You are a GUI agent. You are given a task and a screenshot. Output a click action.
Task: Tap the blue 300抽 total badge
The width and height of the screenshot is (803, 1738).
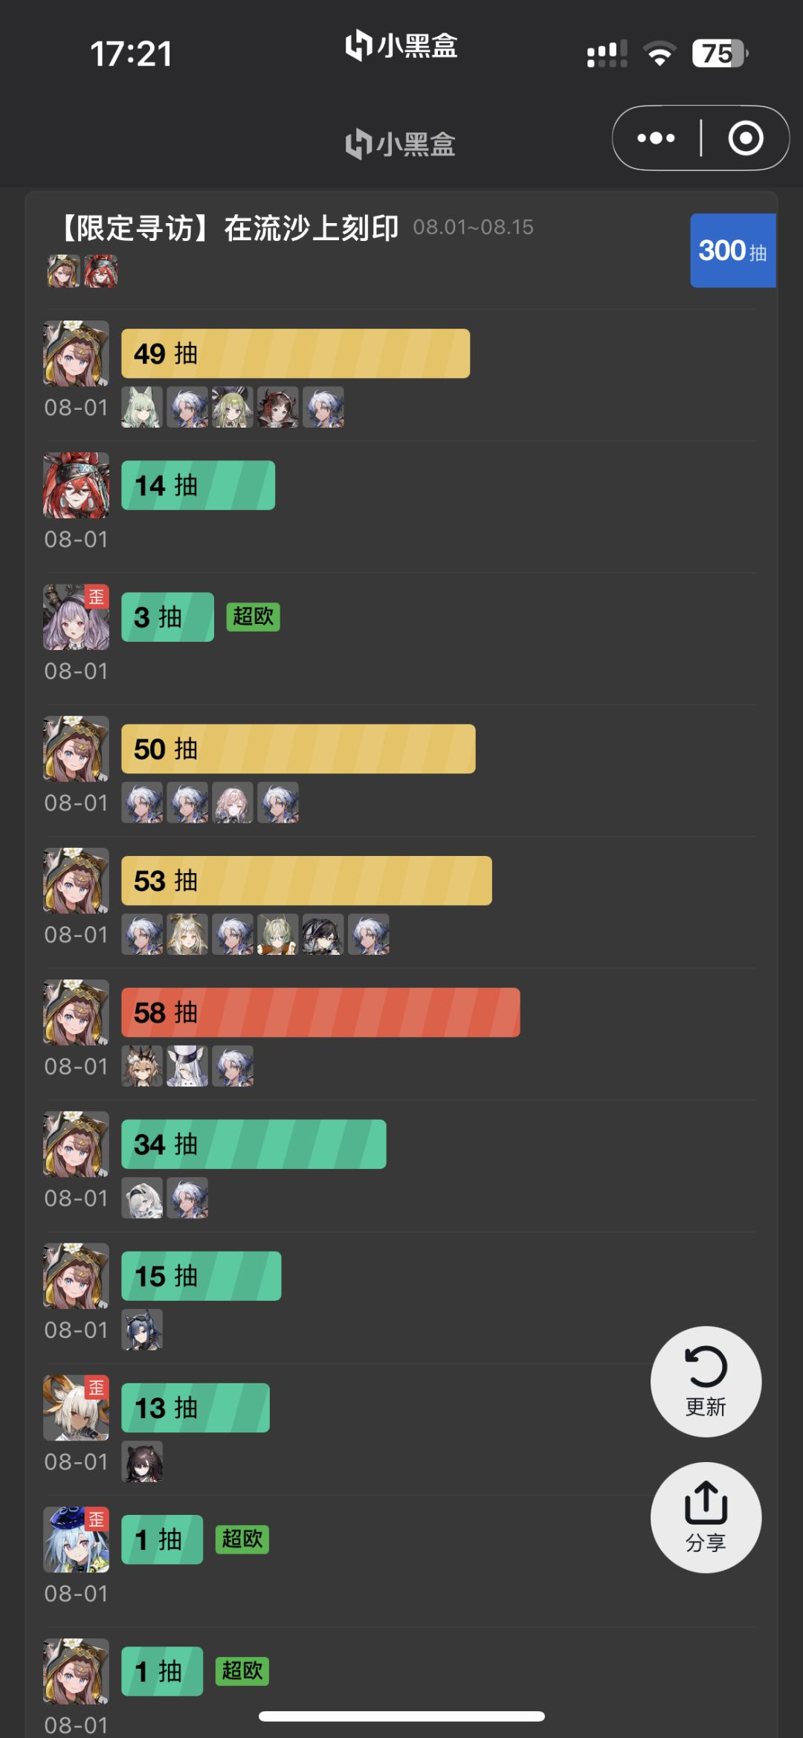(733, 251)
